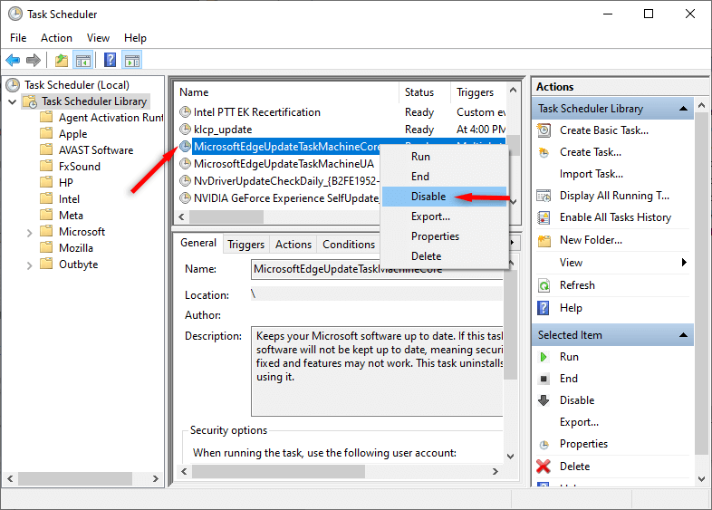Select NvDriverUpdateCheckDaily task row

pyautogui.click(x=286, y=181)
